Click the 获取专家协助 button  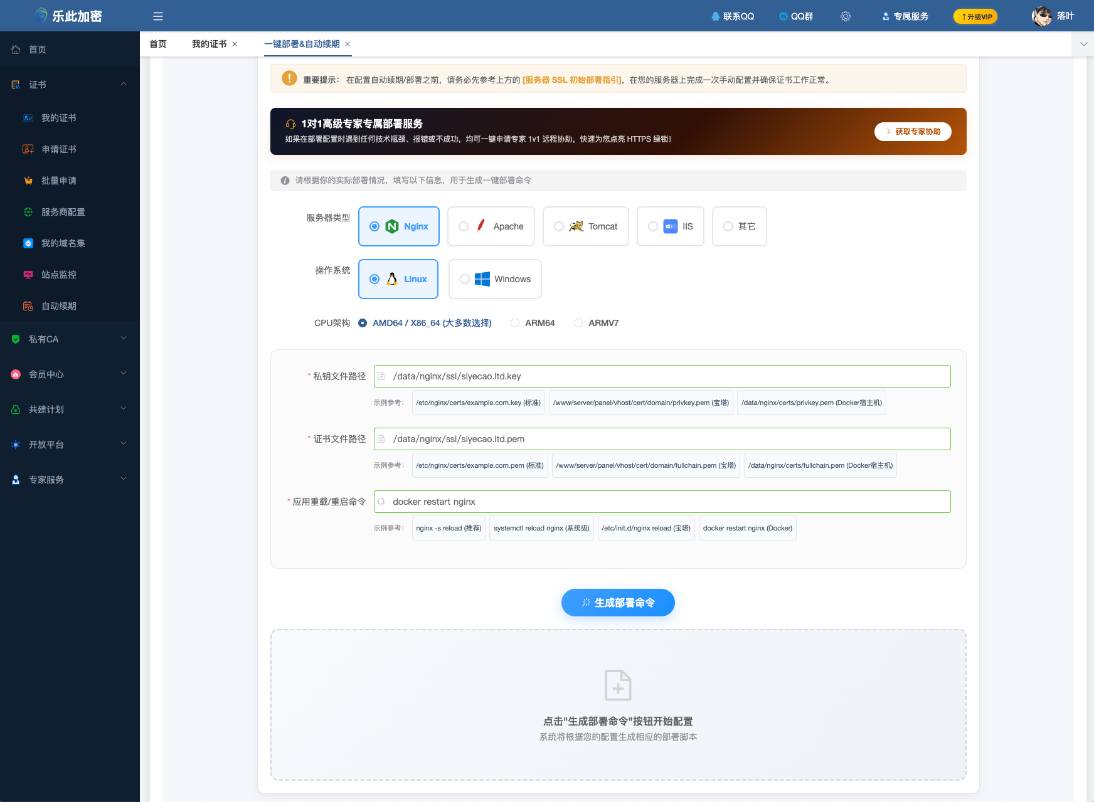click(913, 132)
